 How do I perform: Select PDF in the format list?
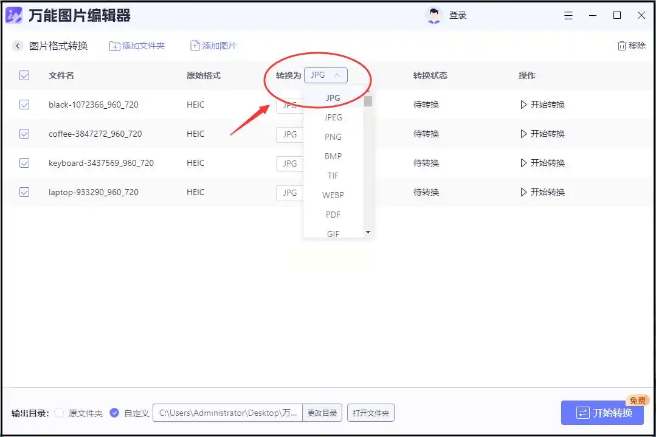coord(333,215)
